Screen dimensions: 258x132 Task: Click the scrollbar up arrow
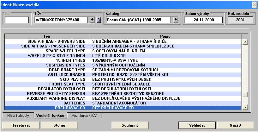(245, 41)
